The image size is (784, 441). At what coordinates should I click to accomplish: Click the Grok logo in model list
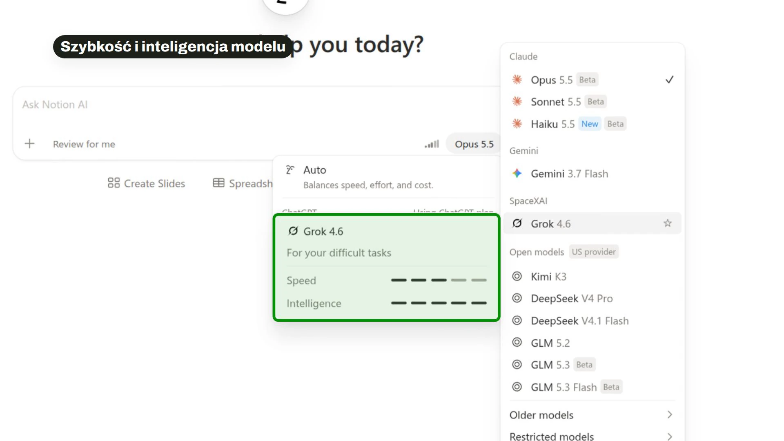tap(517, 223)
